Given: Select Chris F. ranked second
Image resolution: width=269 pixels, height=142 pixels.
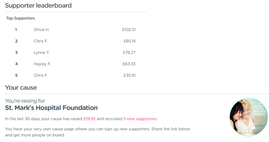Looking at the screenshot, I should [x=41, y=41].
